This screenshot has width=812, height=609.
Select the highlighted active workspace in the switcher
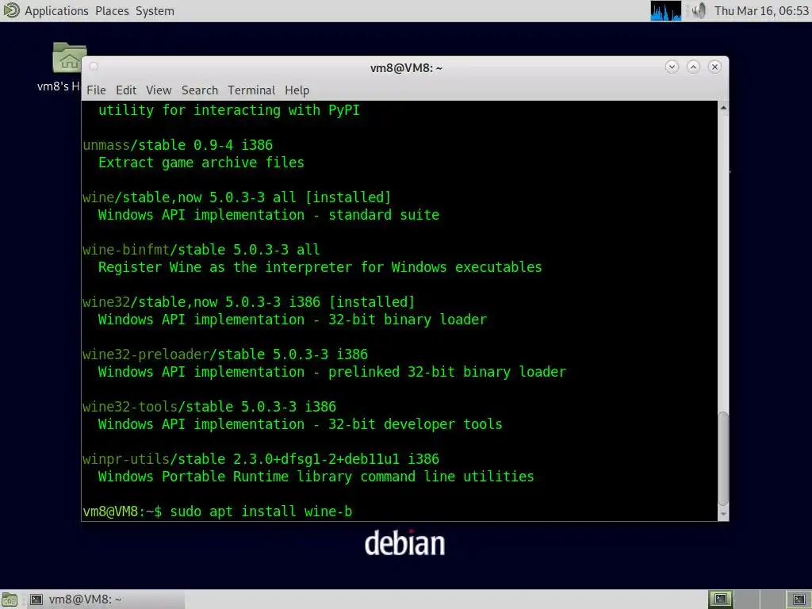pyautogui.click(x=720, y=599)
